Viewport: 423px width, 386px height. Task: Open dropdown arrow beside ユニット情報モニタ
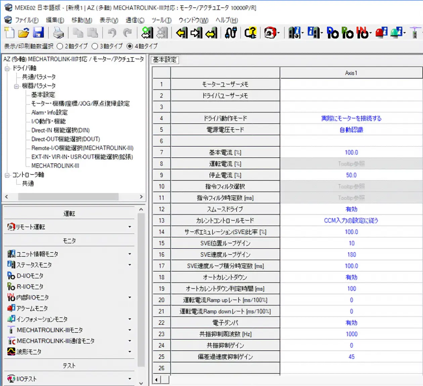click(130, 254)
